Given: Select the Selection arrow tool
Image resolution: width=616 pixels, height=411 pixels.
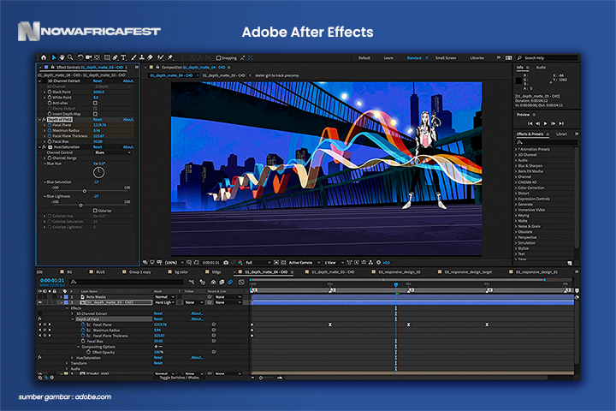Looking at the screenshot, I should pyautogui.click(x=54, y=57).
